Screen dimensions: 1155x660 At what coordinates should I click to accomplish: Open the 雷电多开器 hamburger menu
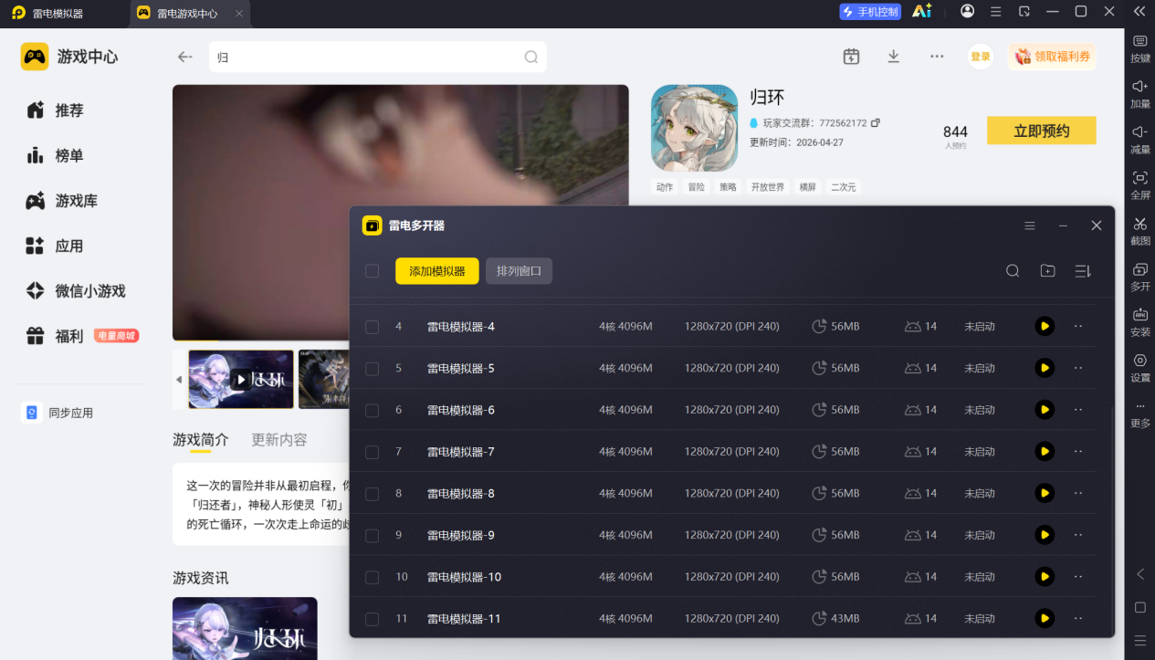pyautogui.click(x=1030, y=225)
